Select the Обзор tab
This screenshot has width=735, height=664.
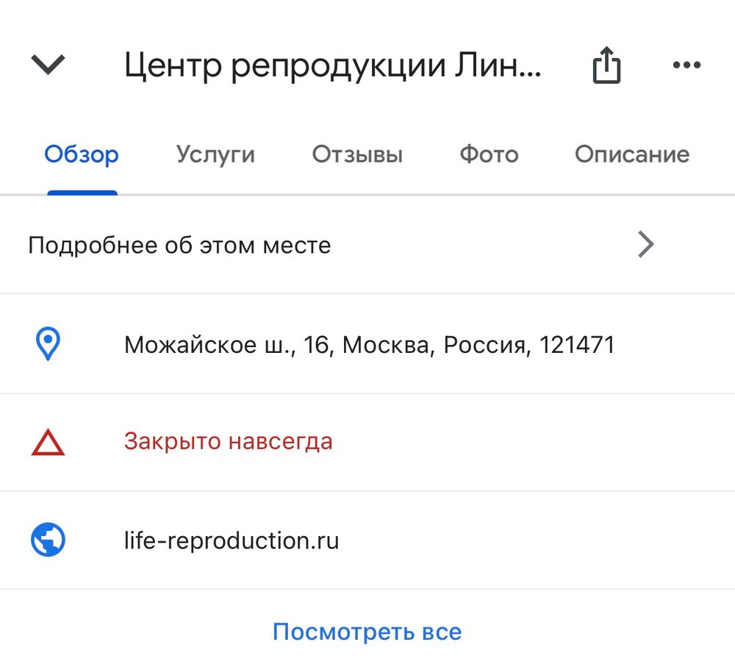pyautogui.click(x=81, y=154)
